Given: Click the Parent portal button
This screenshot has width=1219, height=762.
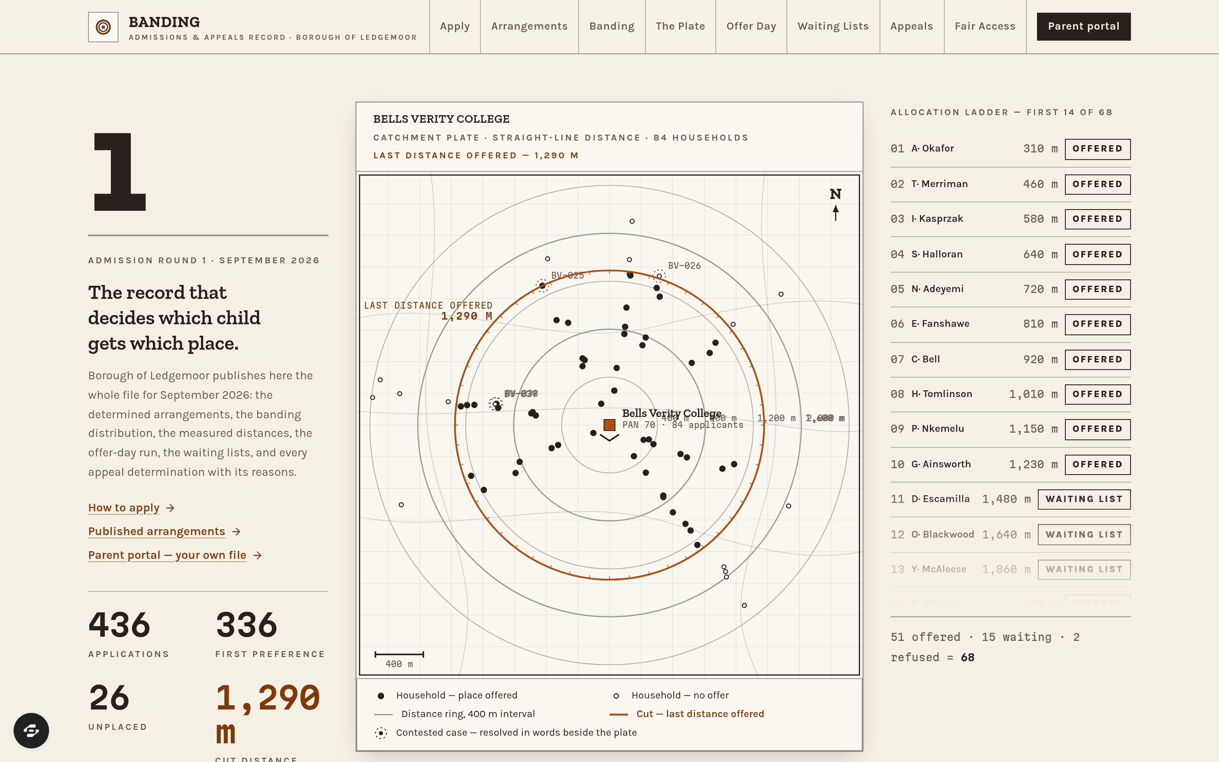Looking at the screenshot, I should click(1084, 26).
